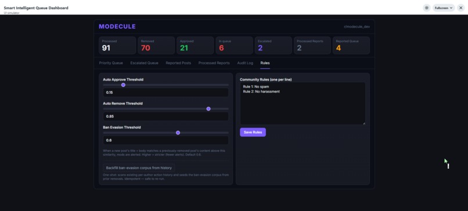Click the Smart Intelligent Queue Dashboard title

click(x=36, y=8)
